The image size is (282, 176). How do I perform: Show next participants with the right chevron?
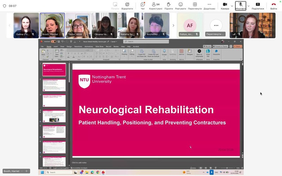(x=173, y=25)
